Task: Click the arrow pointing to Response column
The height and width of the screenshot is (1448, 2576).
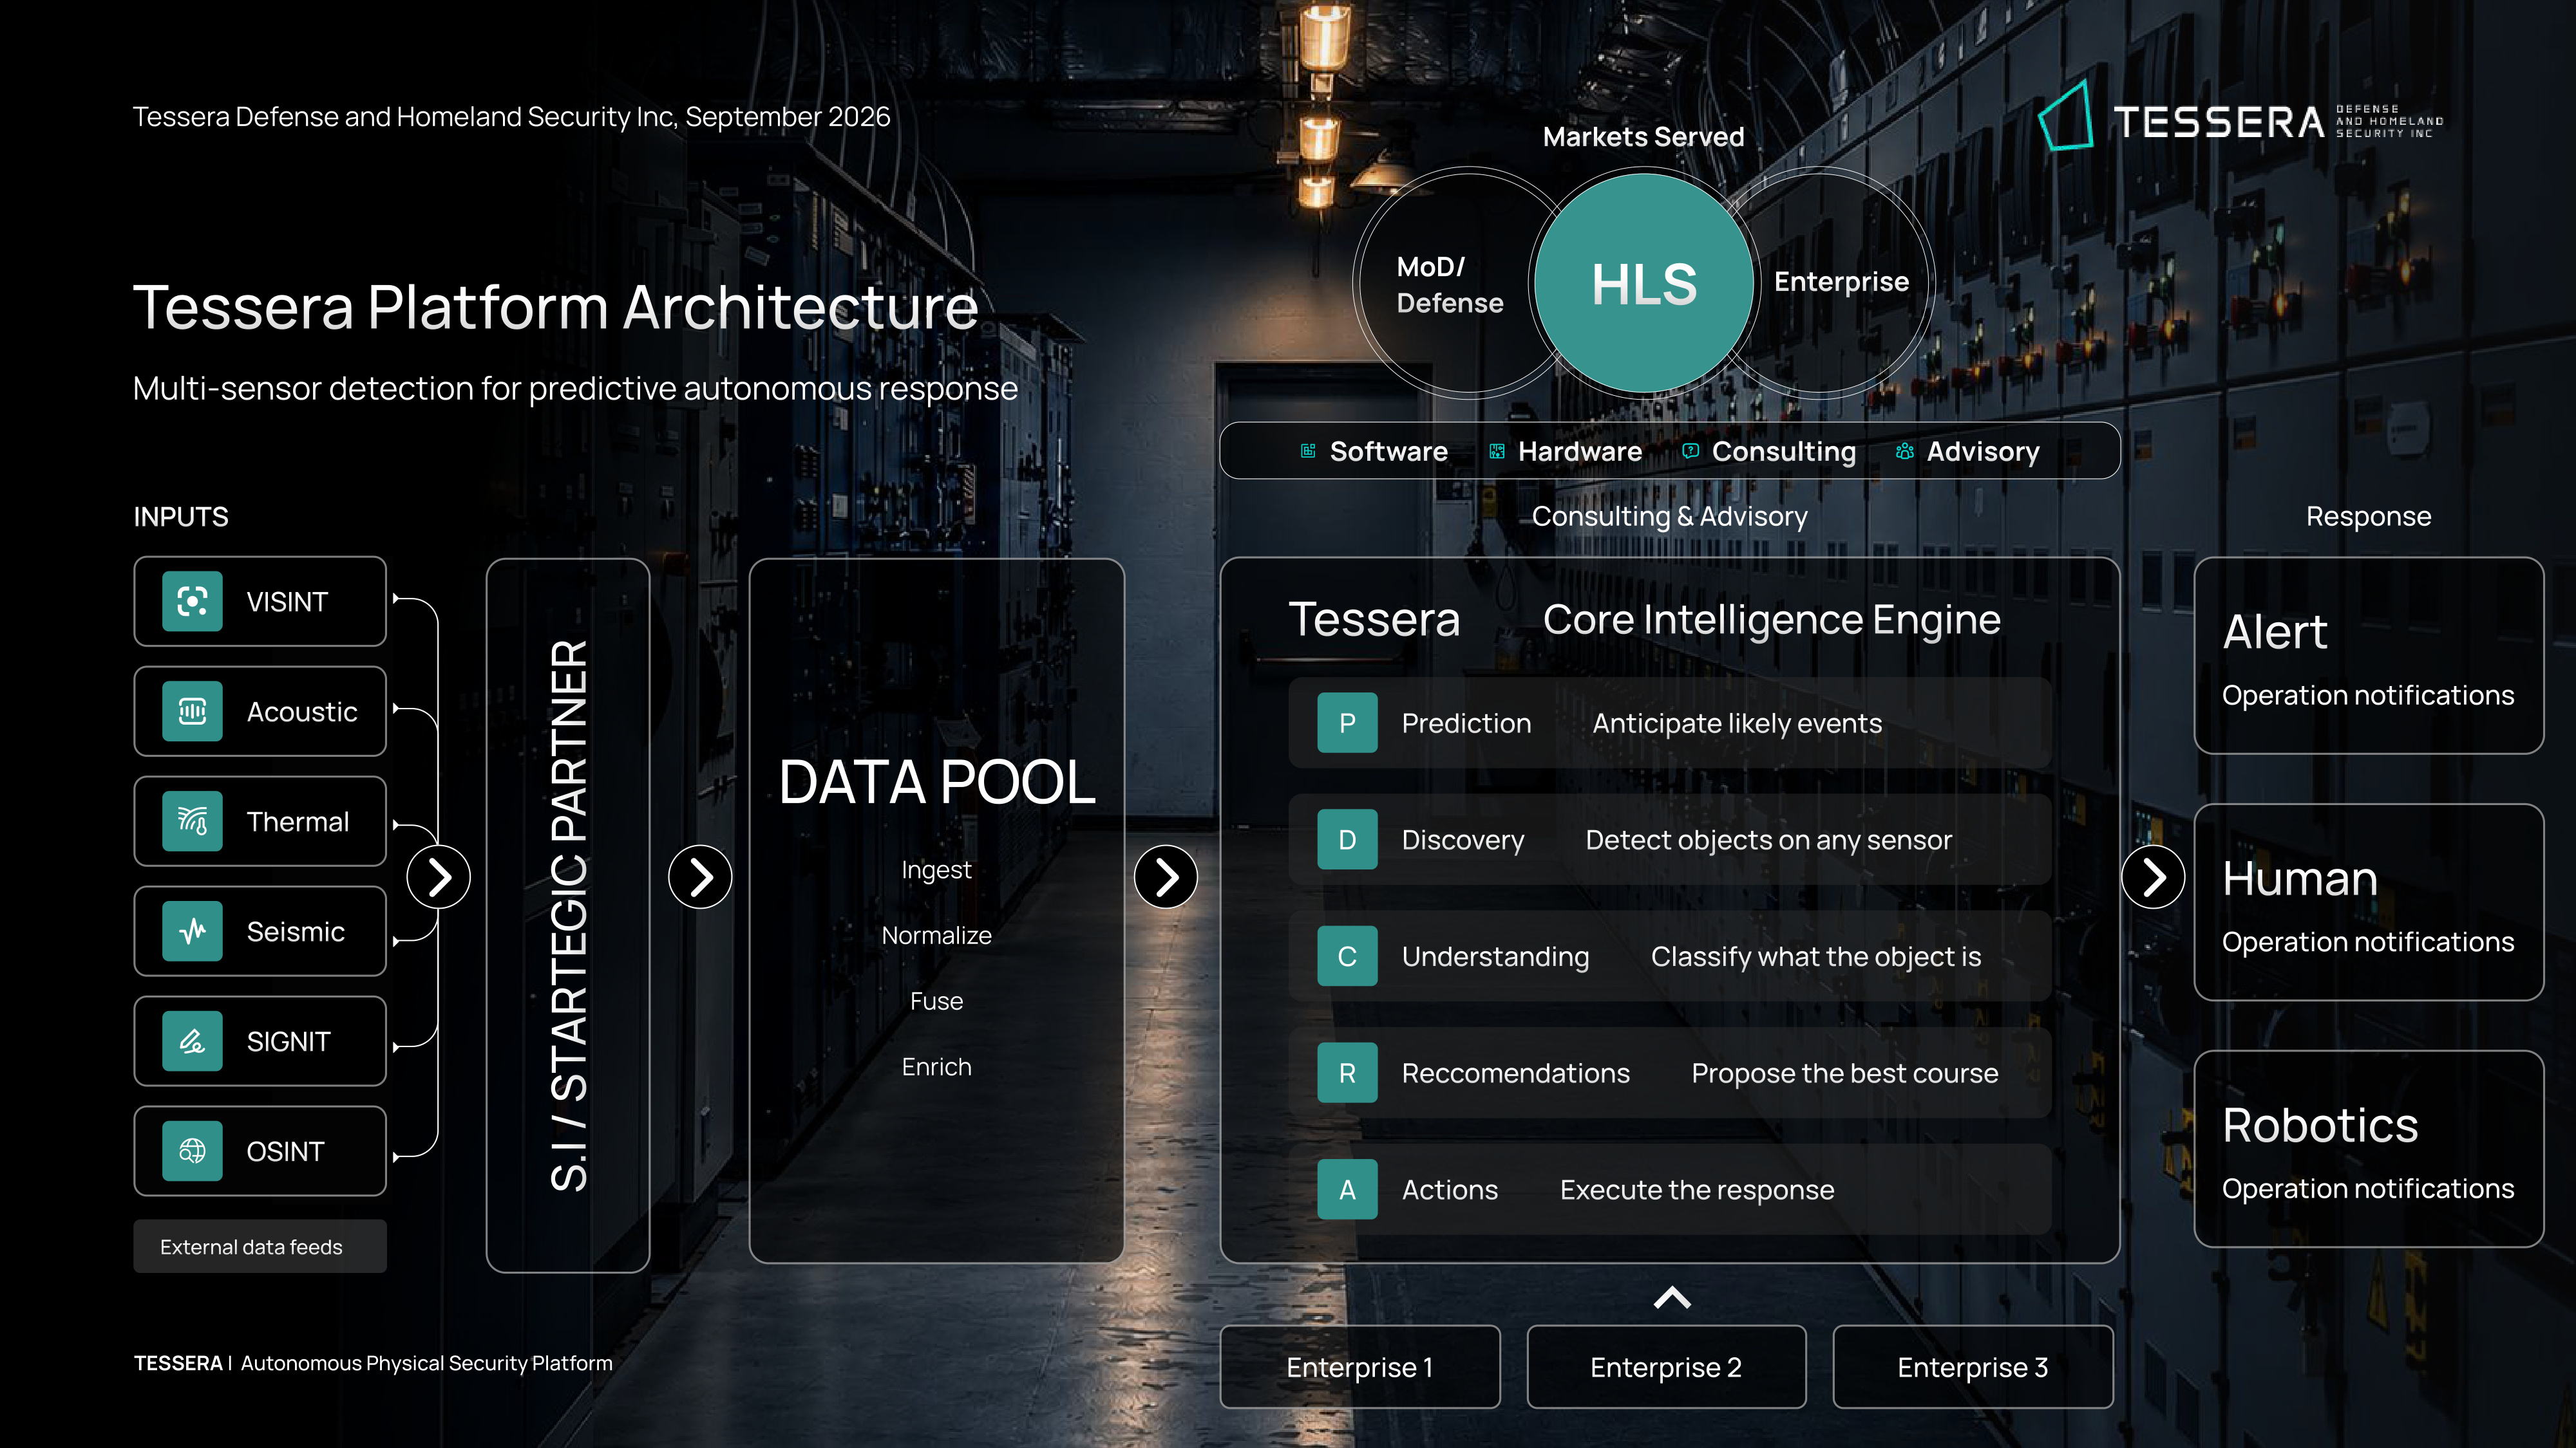Action: (x=2153, y=877)
